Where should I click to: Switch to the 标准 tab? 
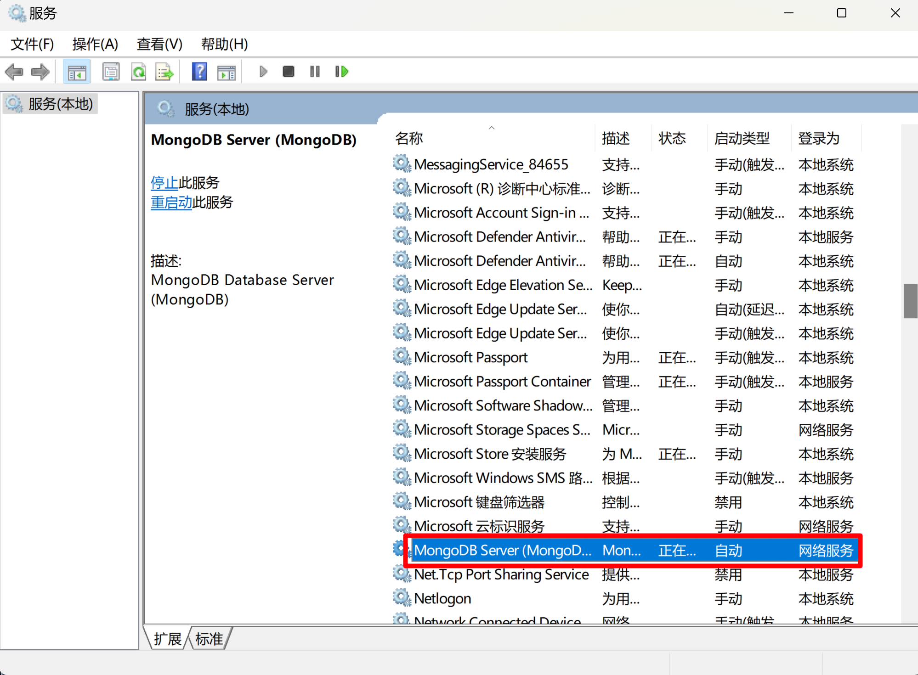pyautogui.click(x=209, y=639)
